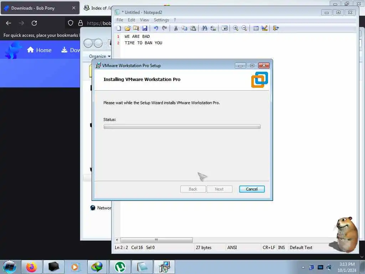365x274 pixels.
Task: Click Customize schemes icon in Notepad2
Action: (x=264, y=28)
